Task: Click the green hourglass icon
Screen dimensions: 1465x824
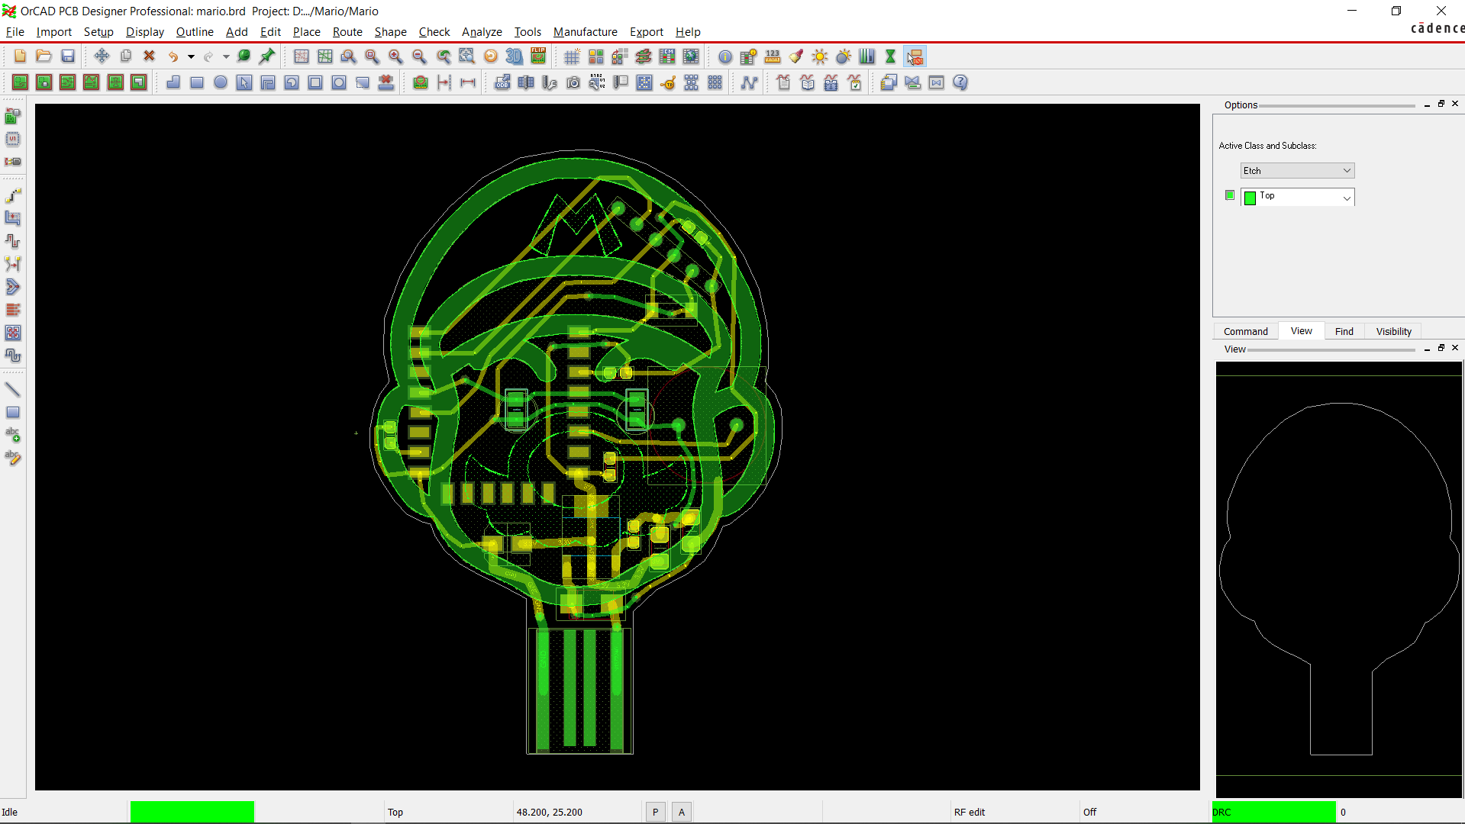Action: (890, 56)
